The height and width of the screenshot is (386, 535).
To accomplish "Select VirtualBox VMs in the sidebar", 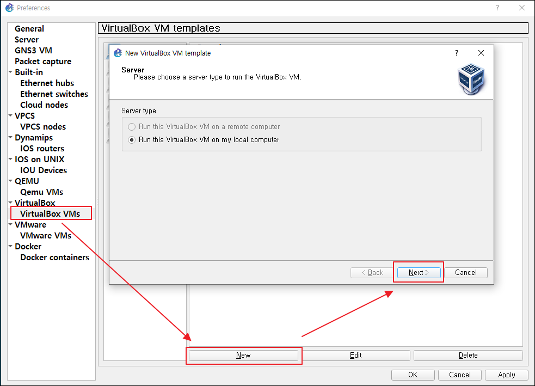I will click(50, 214).
